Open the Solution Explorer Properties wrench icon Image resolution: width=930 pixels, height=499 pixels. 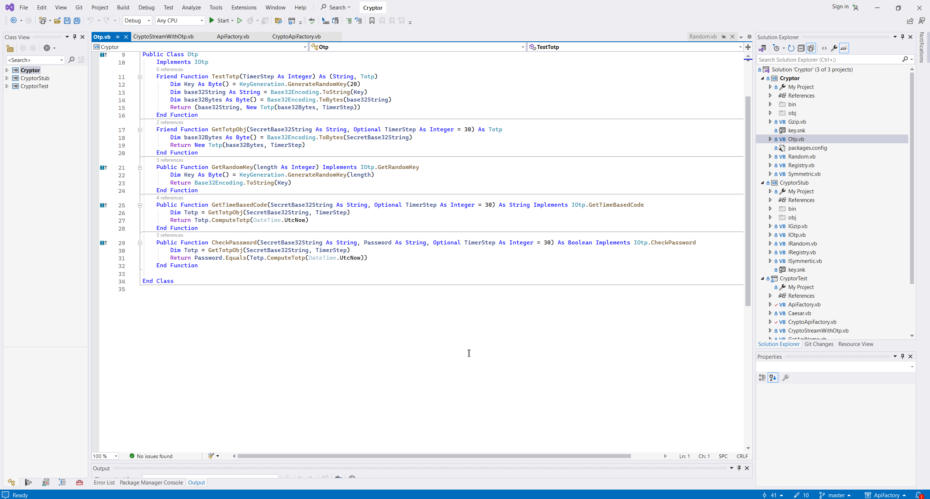(834, 48)
